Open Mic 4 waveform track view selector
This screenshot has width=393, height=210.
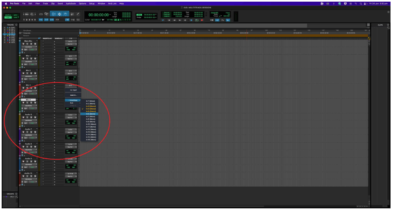click(29, 106)
